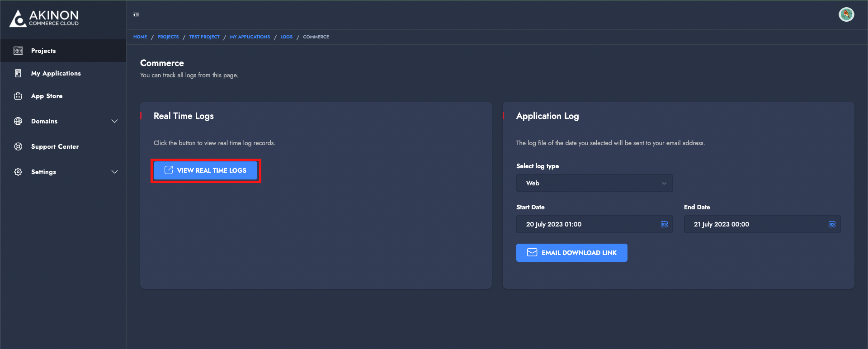This screenshot has height=349, width=868.
Task: Click the Support Center lifebuoy icon
Action: (x=18, y=146)
